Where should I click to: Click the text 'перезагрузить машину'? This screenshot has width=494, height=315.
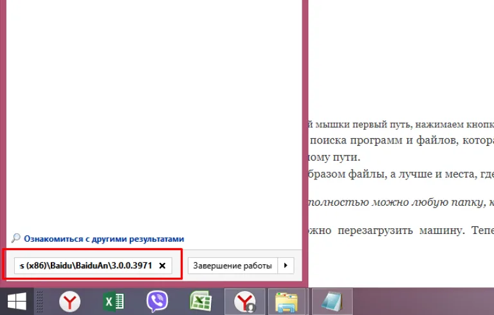(x=401, y=231)
